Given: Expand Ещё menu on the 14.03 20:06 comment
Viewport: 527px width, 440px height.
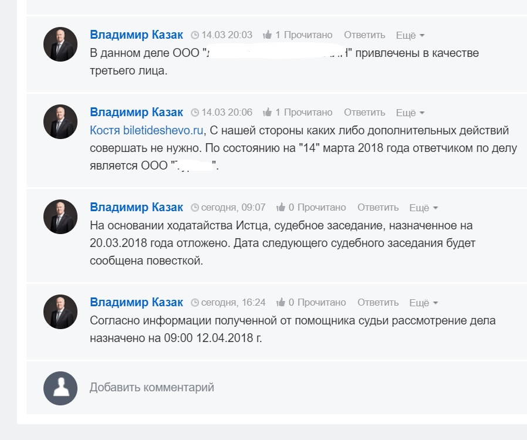Looking at the screenshot, I should [x=410, y=113].
